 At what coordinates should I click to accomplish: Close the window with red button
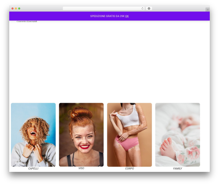click(13, 8)
